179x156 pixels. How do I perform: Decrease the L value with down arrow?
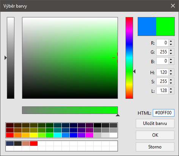(171, 92)
